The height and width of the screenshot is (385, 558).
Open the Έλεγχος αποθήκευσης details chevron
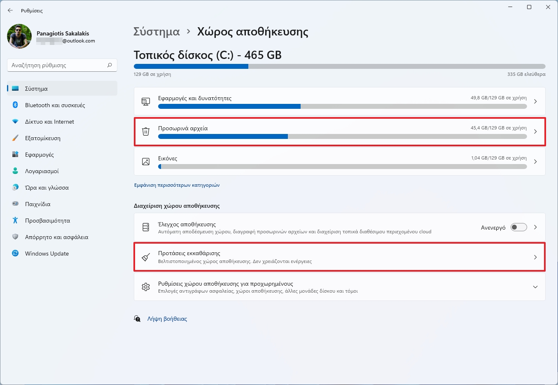(535, 227)
